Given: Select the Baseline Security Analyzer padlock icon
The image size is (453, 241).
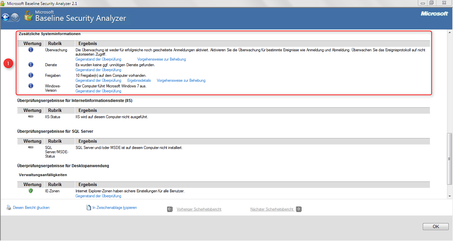Looking at the screenshot, I should coord(28,16).
